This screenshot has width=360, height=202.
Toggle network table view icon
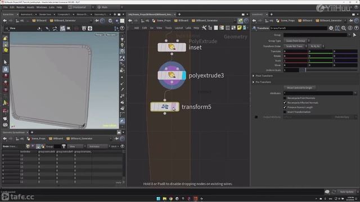[222, 28]
